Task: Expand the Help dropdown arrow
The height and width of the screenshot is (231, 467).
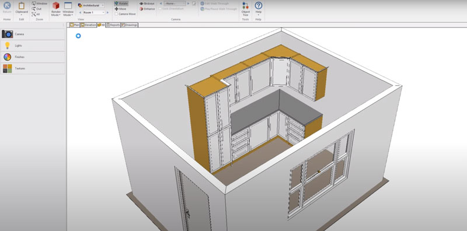Action: pos(259,15)
